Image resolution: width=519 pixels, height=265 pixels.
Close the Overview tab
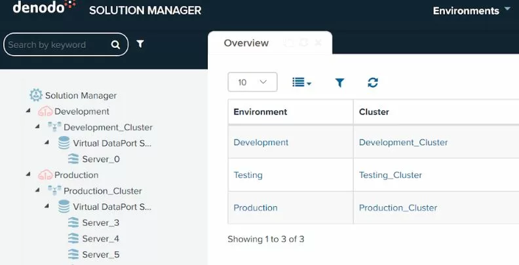click(x=318, y=43)
